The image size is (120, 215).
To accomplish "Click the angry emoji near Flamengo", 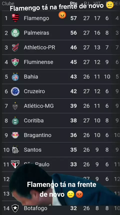I will click(62, 15).
